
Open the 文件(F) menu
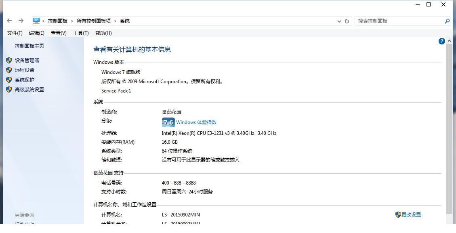pyautogui.click(x=15, y=33)
